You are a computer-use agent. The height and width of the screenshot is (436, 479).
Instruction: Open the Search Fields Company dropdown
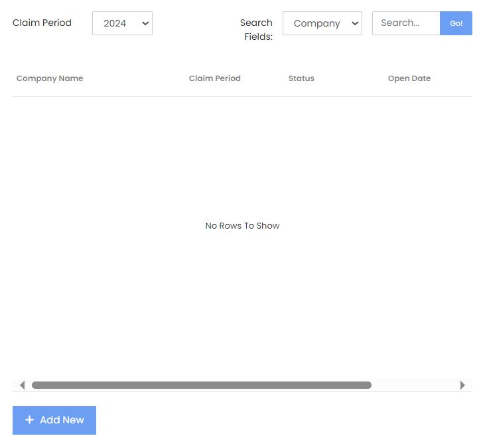click(322, 23)
